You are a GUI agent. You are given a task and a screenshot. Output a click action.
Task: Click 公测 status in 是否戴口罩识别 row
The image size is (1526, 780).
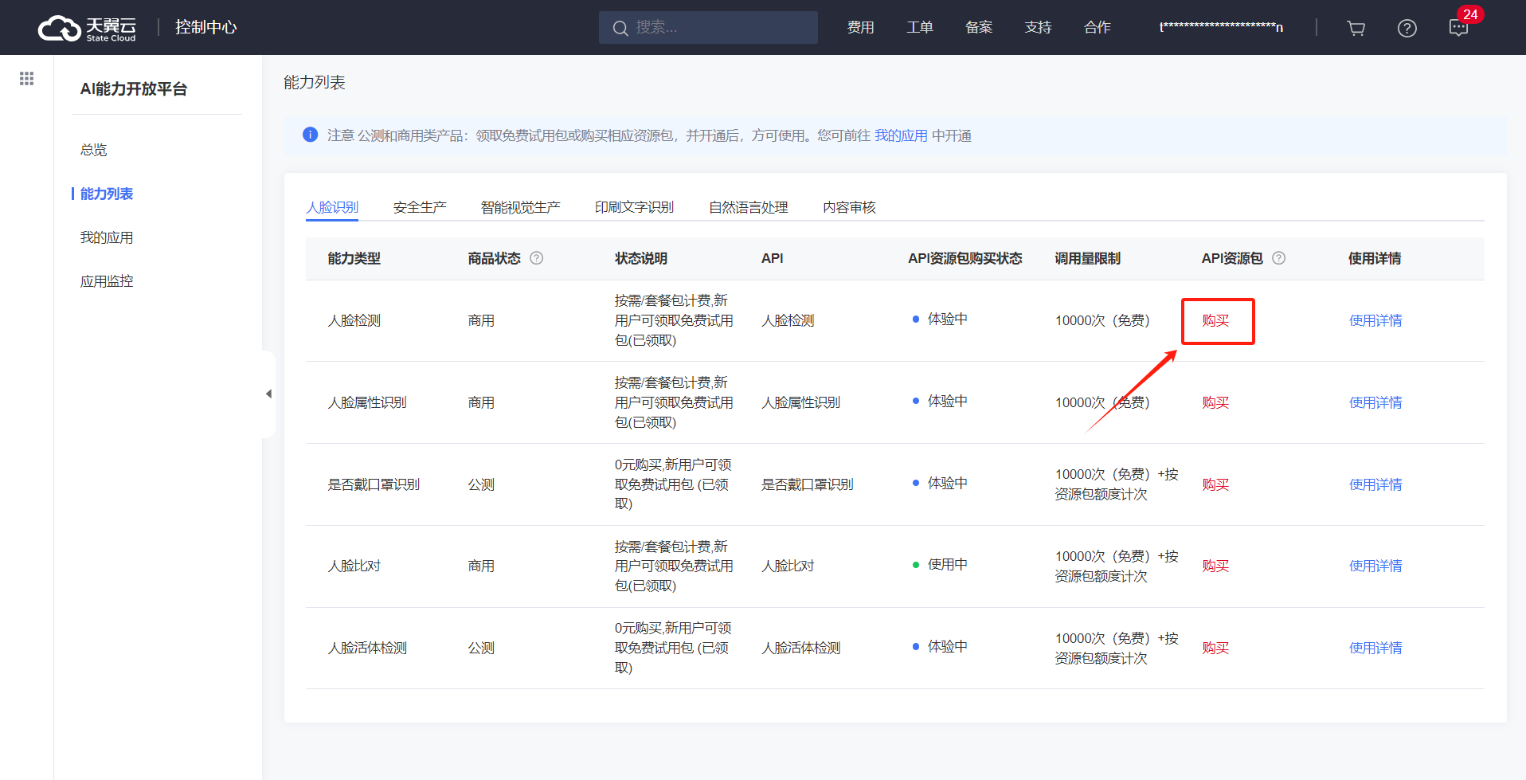point(481,484)
